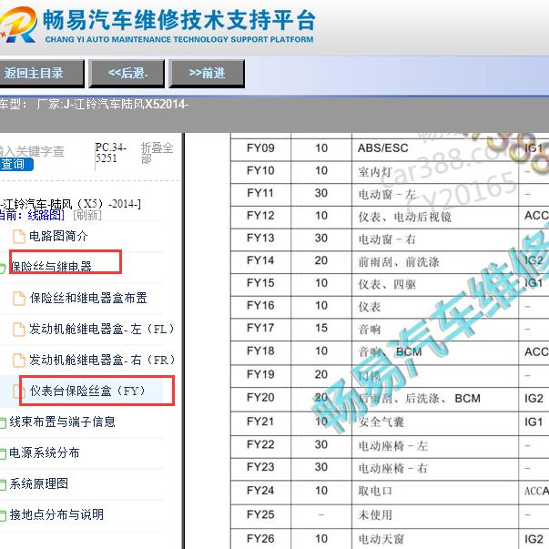Click the FY14 fuse cell
The width and height of the screenshot is (549, 549).
pyautogui.click(x=260, y=260)
